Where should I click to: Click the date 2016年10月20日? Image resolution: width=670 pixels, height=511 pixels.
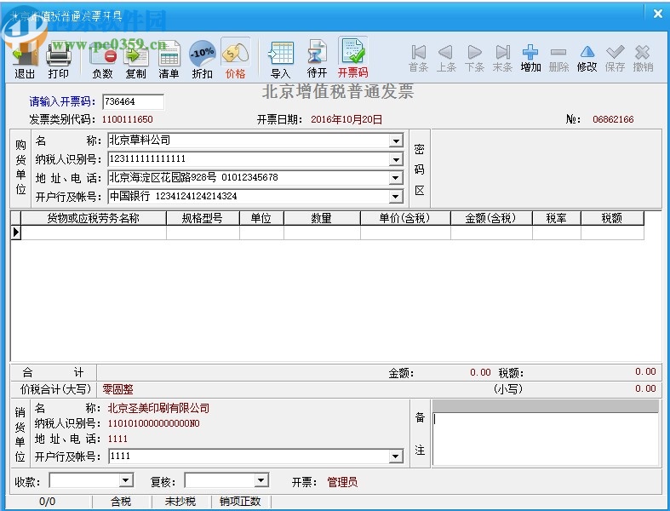click(346, 119)
